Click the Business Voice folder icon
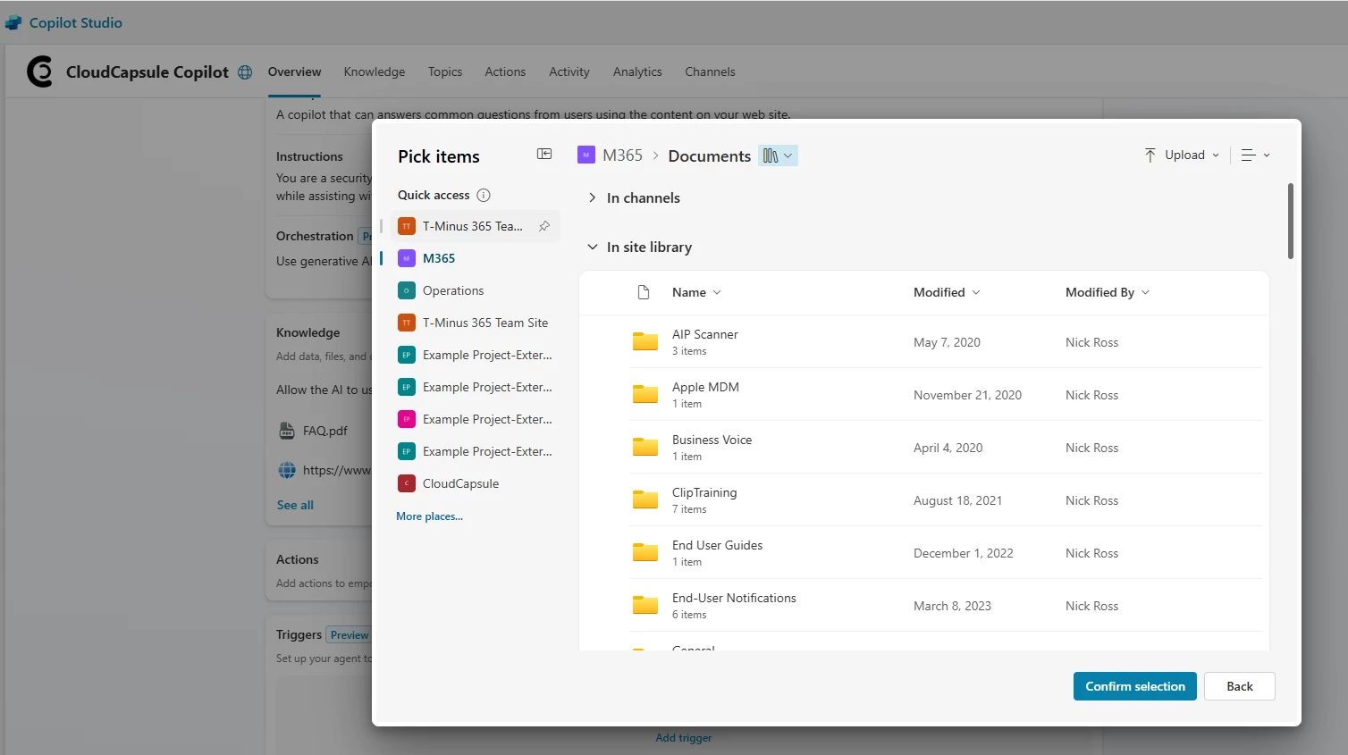The height and width of the screenshot is (755, 1348). (645, 447)
